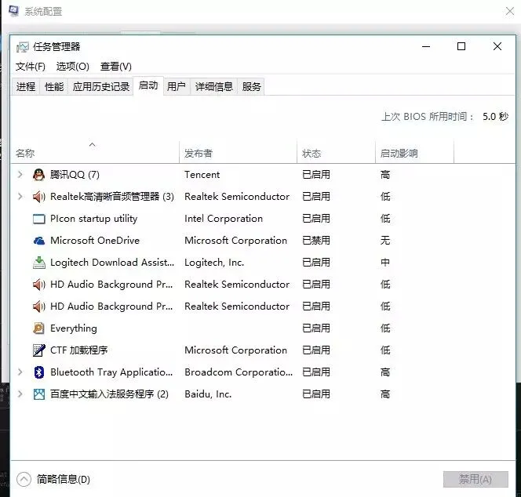Click 高 impact of 腾讯QQ row
The height and width of the screenshot is (497, 521).
(385, 175)
